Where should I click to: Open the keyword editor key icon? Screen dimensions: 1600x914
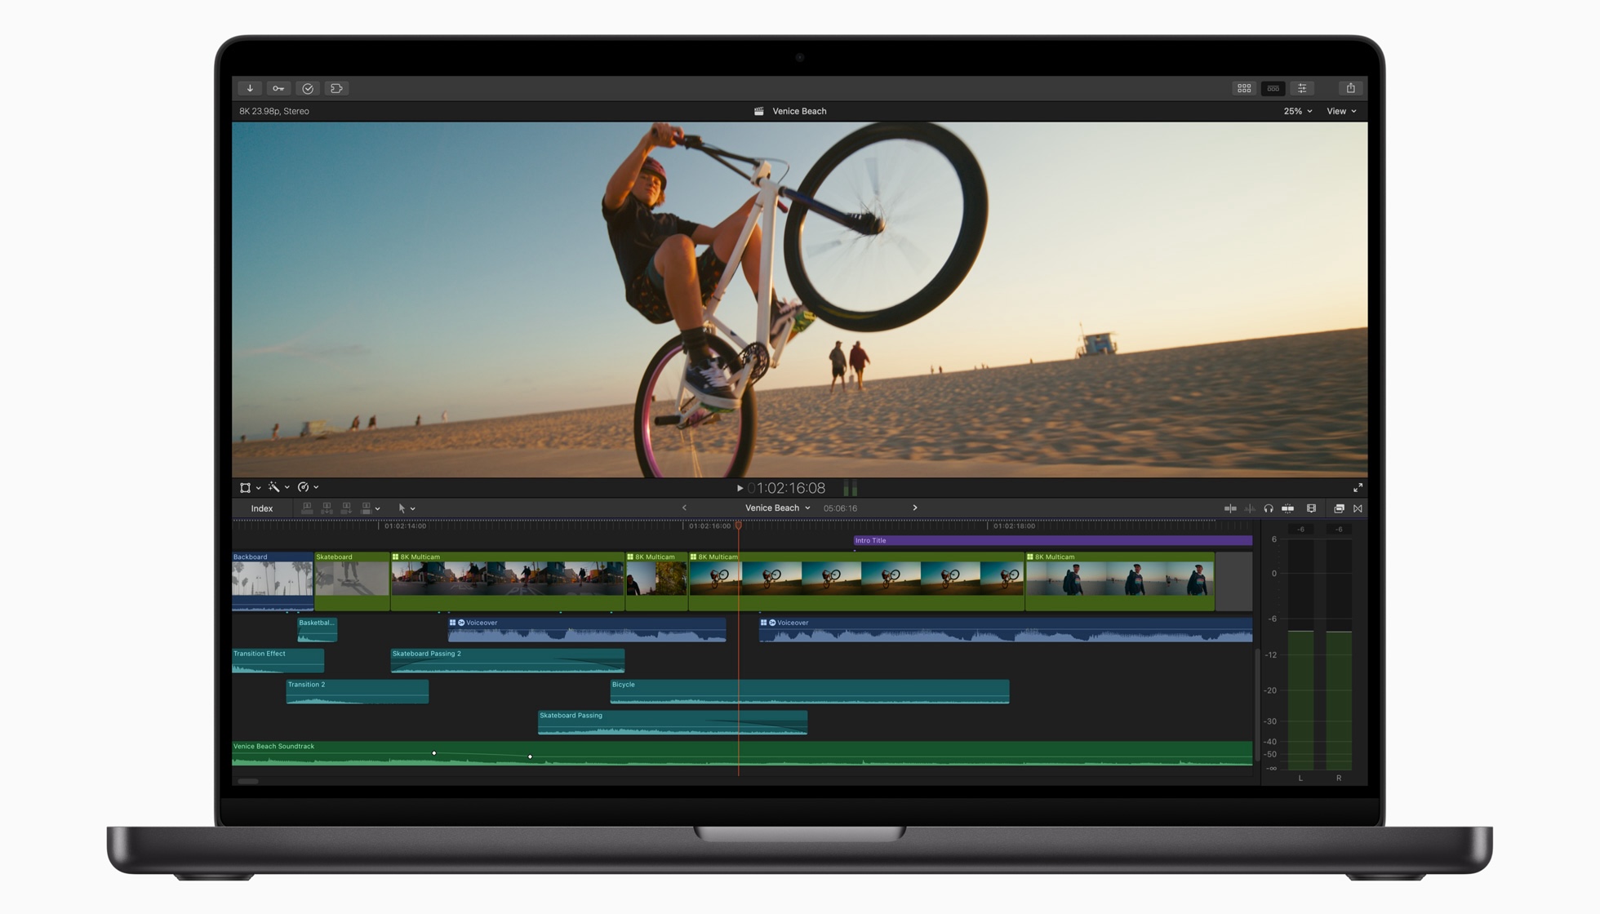point(278,88)
